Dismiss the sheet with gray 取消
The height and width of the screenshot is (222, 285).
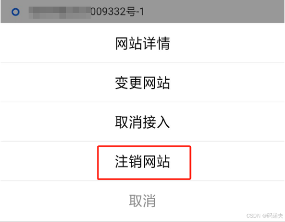tap(142, 201)
